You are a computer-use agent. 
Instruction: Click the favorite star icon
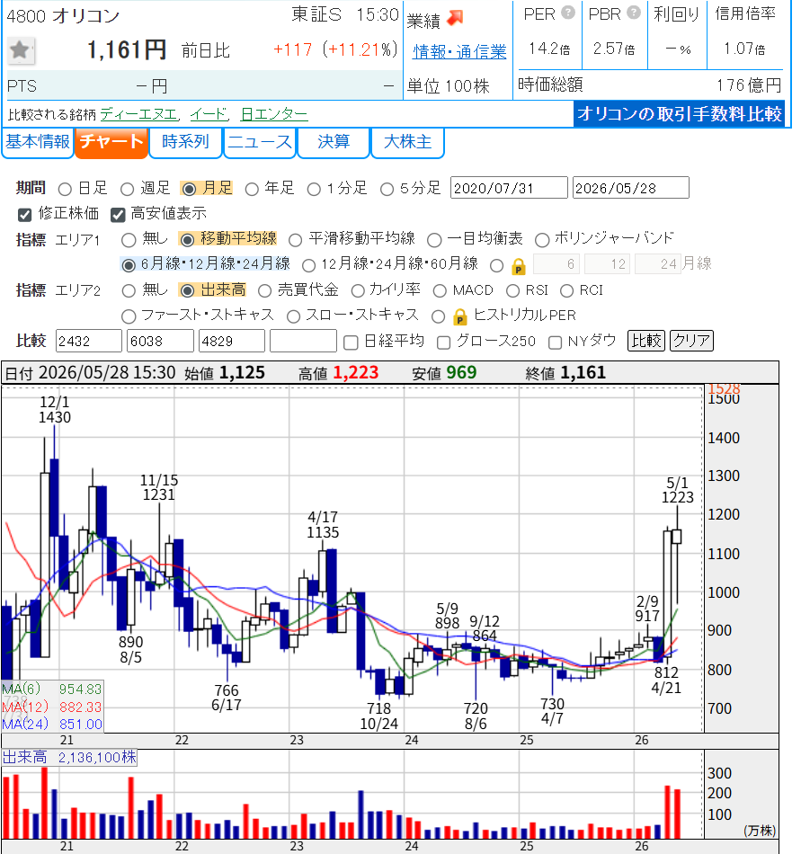[x=21, y=50]
